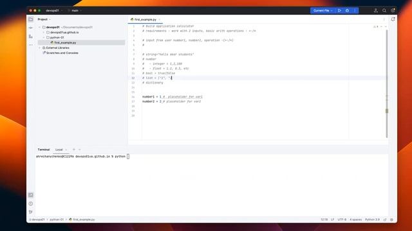The height and width of the screenshot is (231, 412).
Task: Add a new terminal session tab
Action: click(74, 150)
